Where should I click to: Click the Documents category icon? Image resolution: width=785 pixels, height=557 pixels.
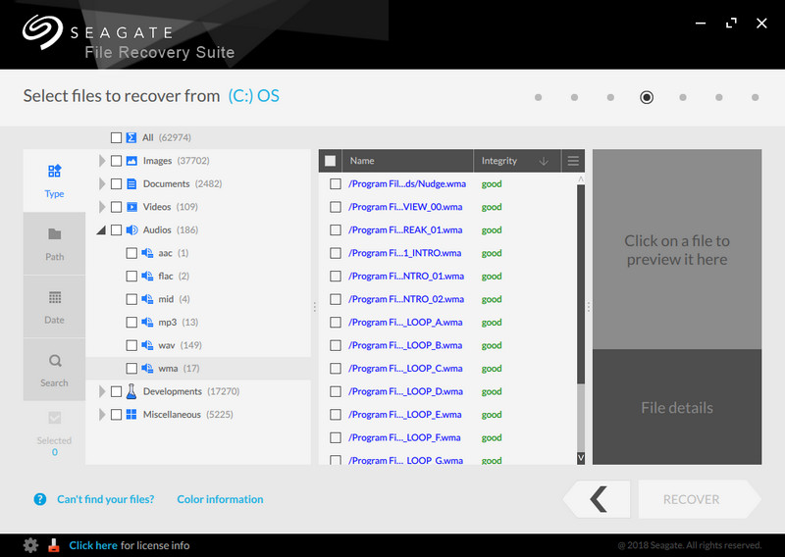[x=131, y=183]
